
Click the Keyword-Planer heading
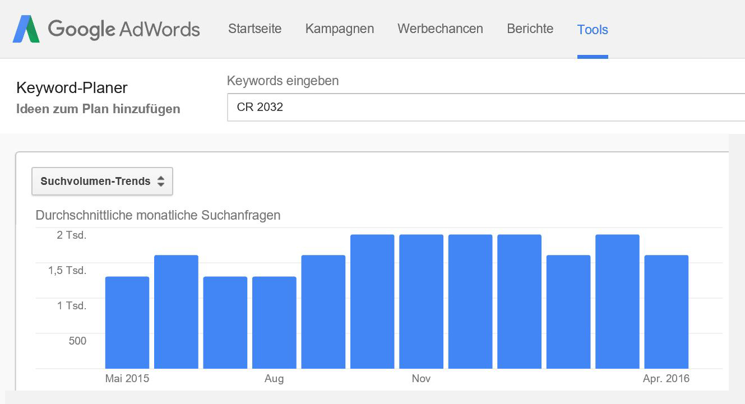click(72, 88)
